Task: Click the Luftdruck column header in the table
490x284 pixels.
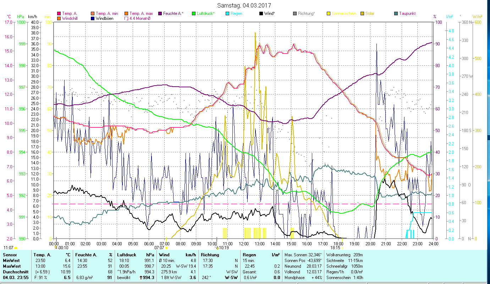Action: [x=127, y=255]
